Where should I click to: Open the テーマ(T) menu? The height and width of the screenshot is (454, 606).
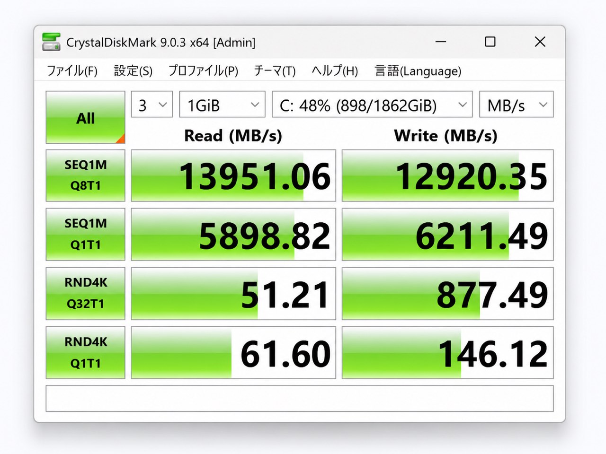click(275, 71)
